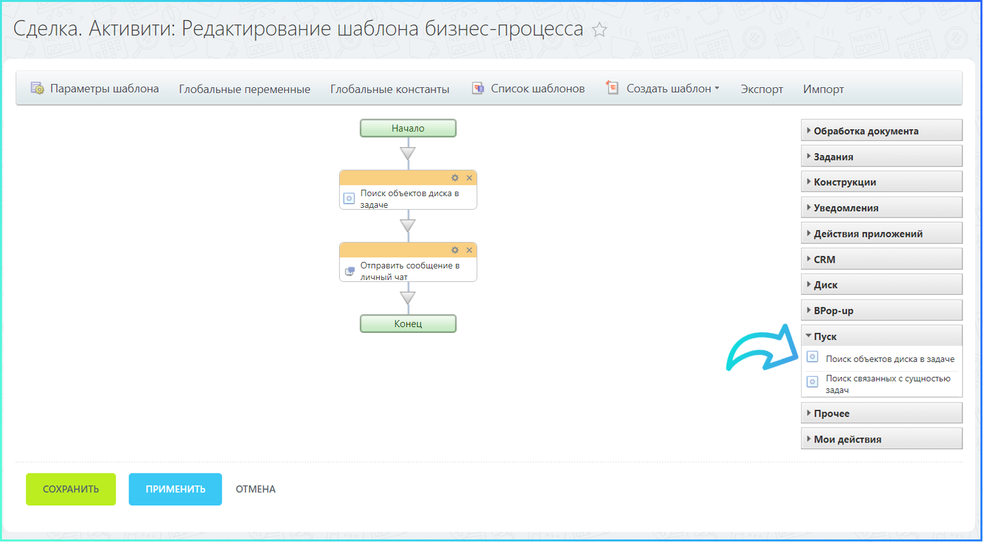Click the Отмена link
Viewport: 983px width, 542px height.
point(255,489)
